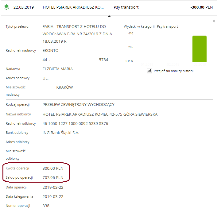The image size is (221, 213).
Task: Click recipient account number 46 1050 1227
Action: [x=75, y=124]
